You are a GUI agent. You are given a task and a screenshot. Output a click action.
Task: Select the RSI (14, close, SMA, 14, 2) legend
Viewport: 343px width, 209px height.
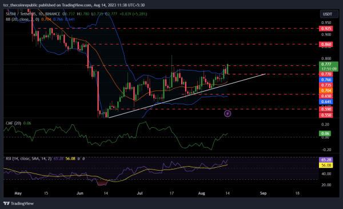29,159
